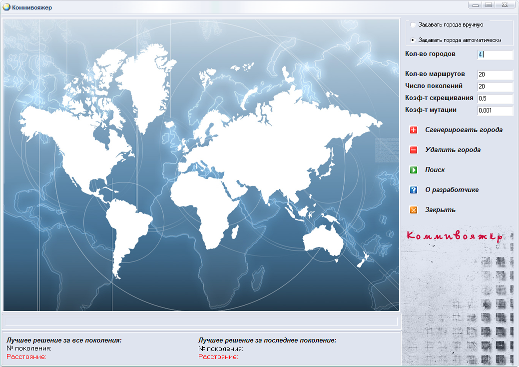519x367 pixels.
Task: Focus the 'Кол-во городов' input field
Action: tap(495, 54)
